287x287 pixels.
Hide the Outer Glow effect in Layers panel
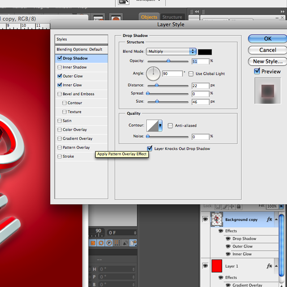(x=228, y=246)
